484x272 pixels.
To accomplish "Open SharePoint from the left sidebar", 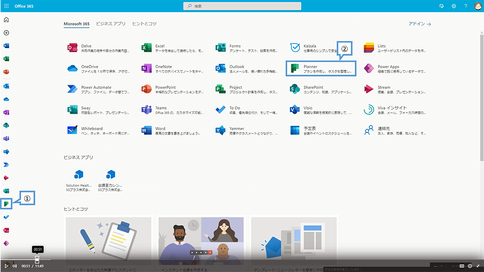I will (6, 125).
